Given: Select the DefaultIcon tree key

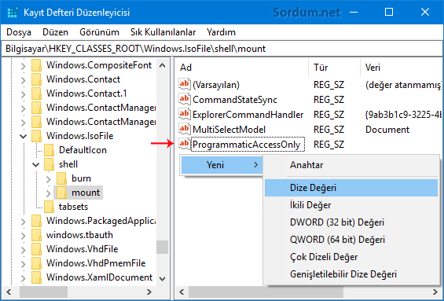Looking at the screenshot, I should tap(83, 150).
